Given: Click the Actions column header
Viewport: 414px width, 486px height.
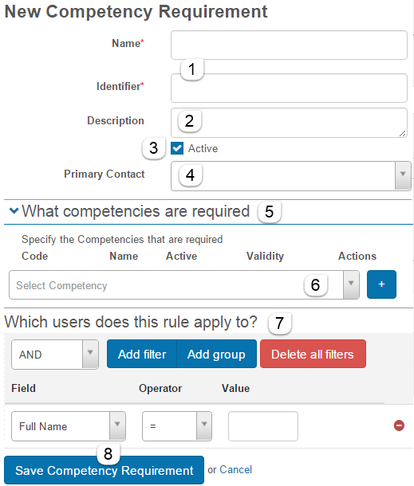Looking at the screenshot, I should click(357, 257).
